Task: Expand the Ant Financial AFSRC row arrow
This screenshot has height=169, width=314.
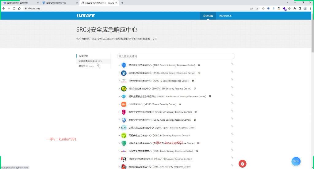Action: [119, 96]
